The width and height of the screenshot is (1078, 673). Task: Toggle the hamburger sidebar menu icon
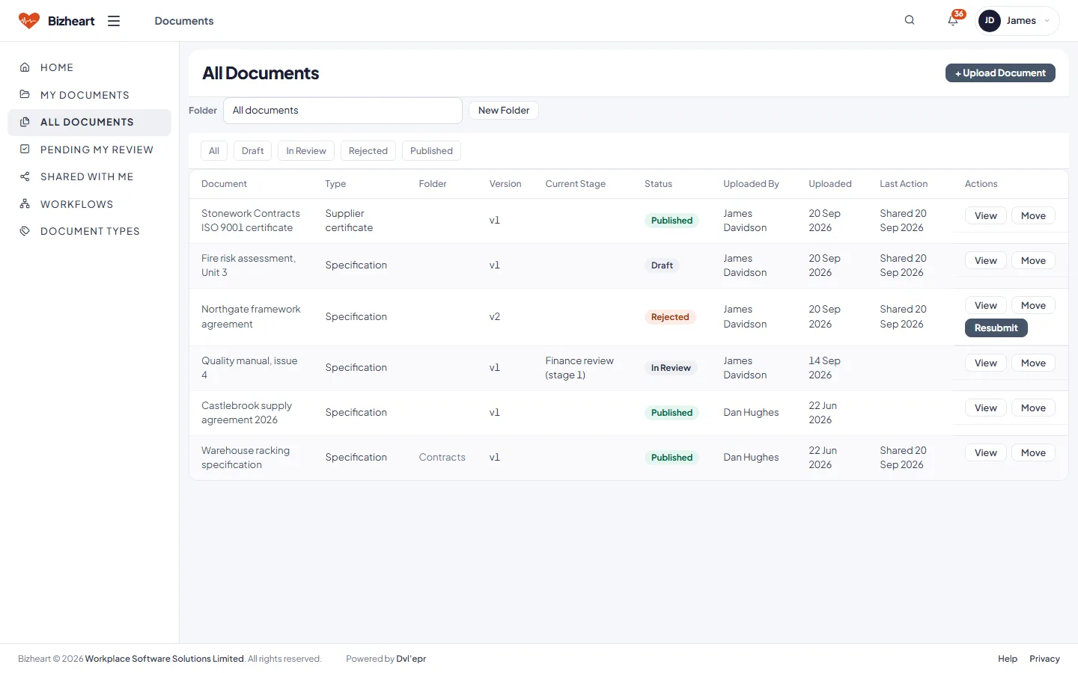[114, 21]
